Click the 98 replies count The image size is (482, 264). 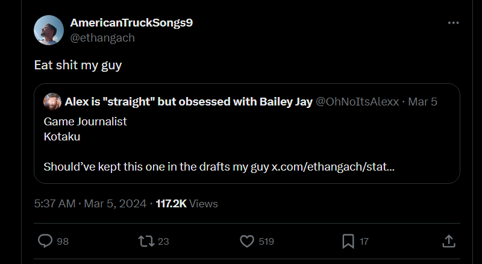point(63,242)
